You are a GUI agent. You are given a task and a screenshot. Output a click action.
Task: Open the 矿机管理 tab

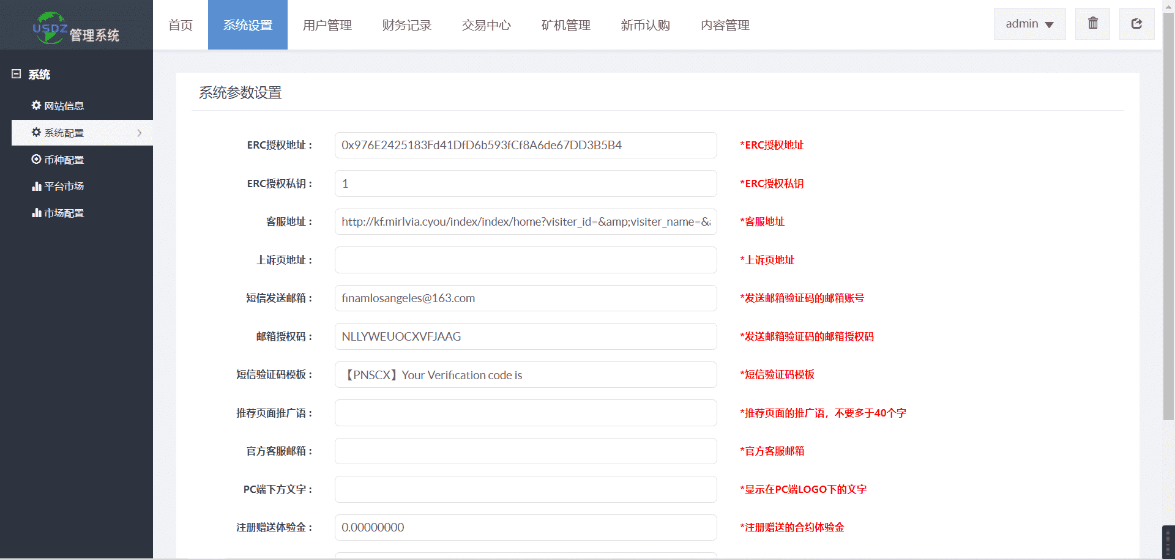pos(565,25)
